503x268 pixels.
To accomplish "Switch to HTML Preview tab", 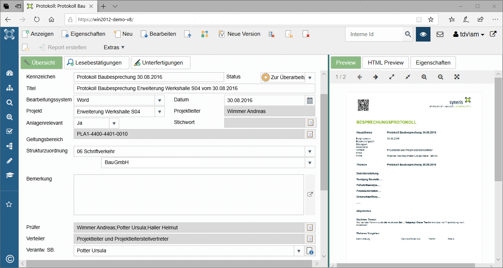I will click(x=386, y=63).
